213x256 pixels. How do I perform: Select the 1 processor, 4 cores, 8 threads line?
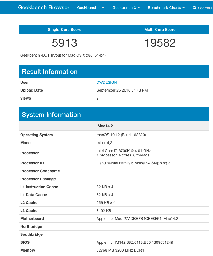tap(123, 155)
